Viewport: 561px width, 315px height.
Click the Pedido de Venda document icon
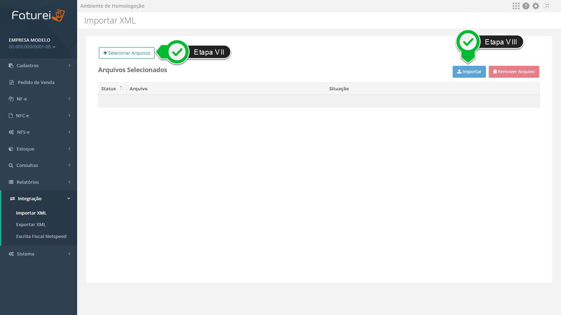pyautogui.click(x=12, y=82)
